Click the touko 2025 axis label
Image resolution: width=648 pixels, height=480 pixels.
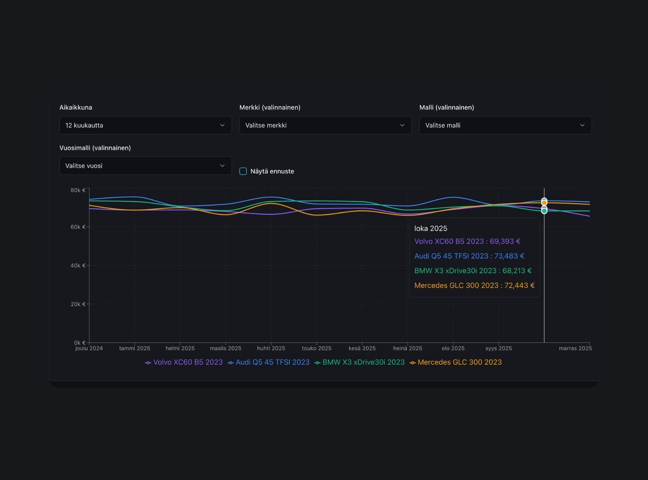317,348
